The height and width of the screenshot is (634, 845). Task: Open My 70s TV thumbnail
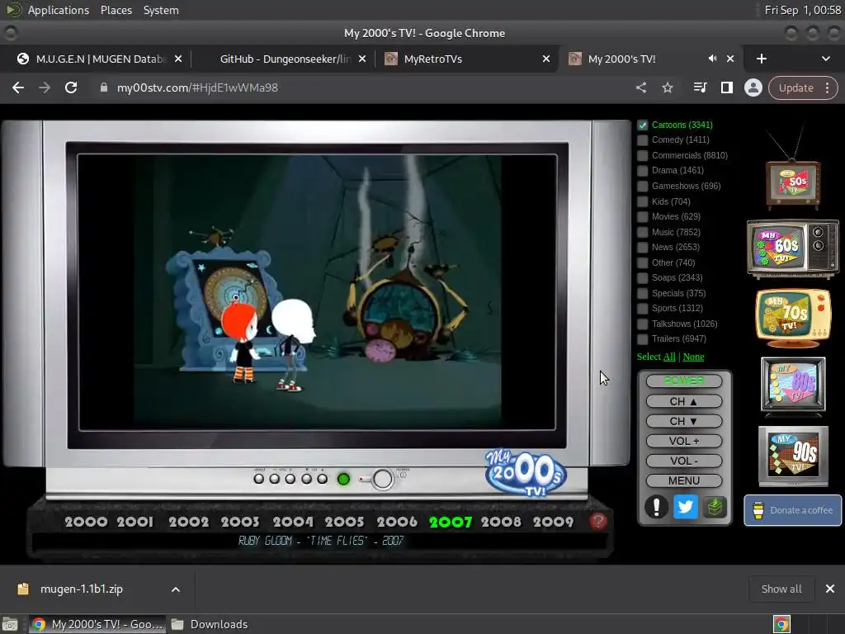pos(793,318)
